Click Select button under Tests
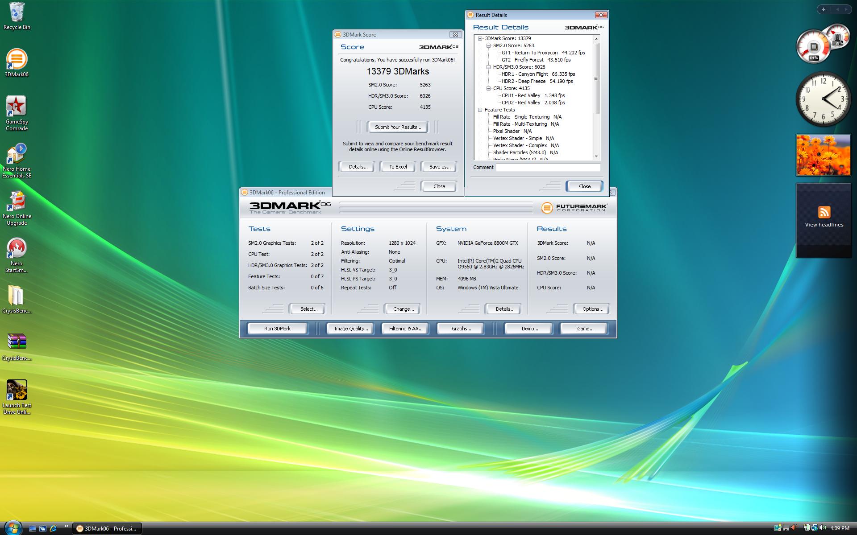Viewport: 857px width, 535px height. (308, 309)
